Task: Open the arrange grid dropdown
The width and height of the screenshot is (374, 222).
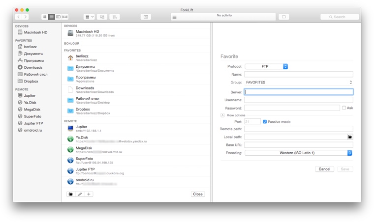Action: pos(89,17)
